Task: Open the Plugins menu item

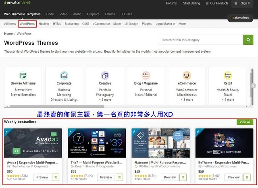Action: [147, 24]
